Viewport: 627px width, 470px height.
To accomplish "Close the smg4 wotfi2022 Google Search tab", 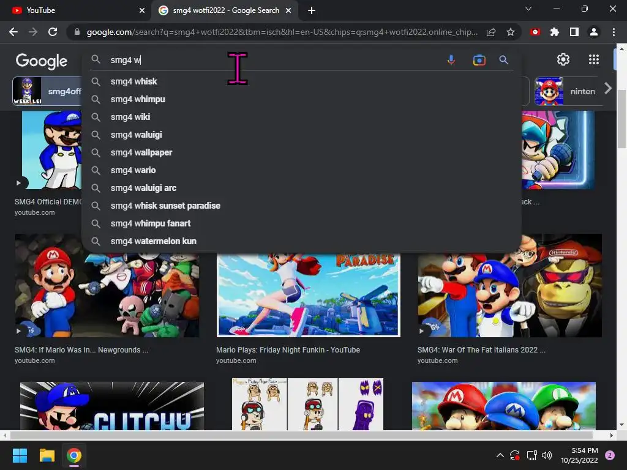I will [288, 10].
